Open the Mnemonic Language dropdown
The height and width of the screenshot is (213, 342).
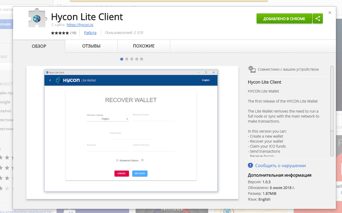pyautogui.click(x=108, y=119)
